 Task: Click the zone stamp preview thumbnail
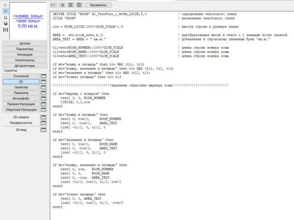point(28,21)
